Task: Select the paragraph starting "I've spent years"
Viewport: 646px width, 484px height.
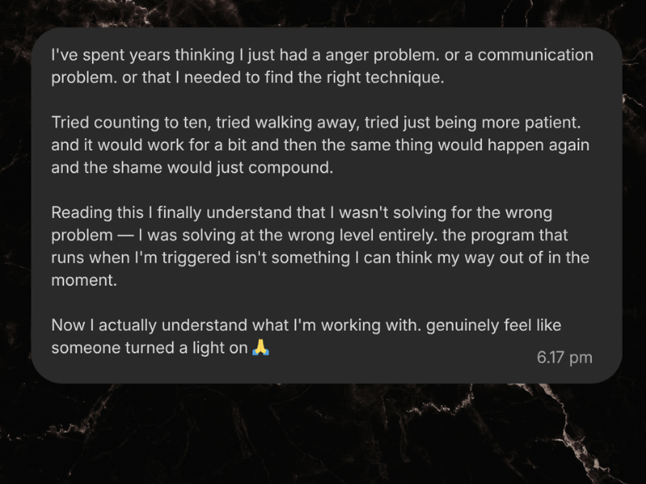Action: [322, 67]
